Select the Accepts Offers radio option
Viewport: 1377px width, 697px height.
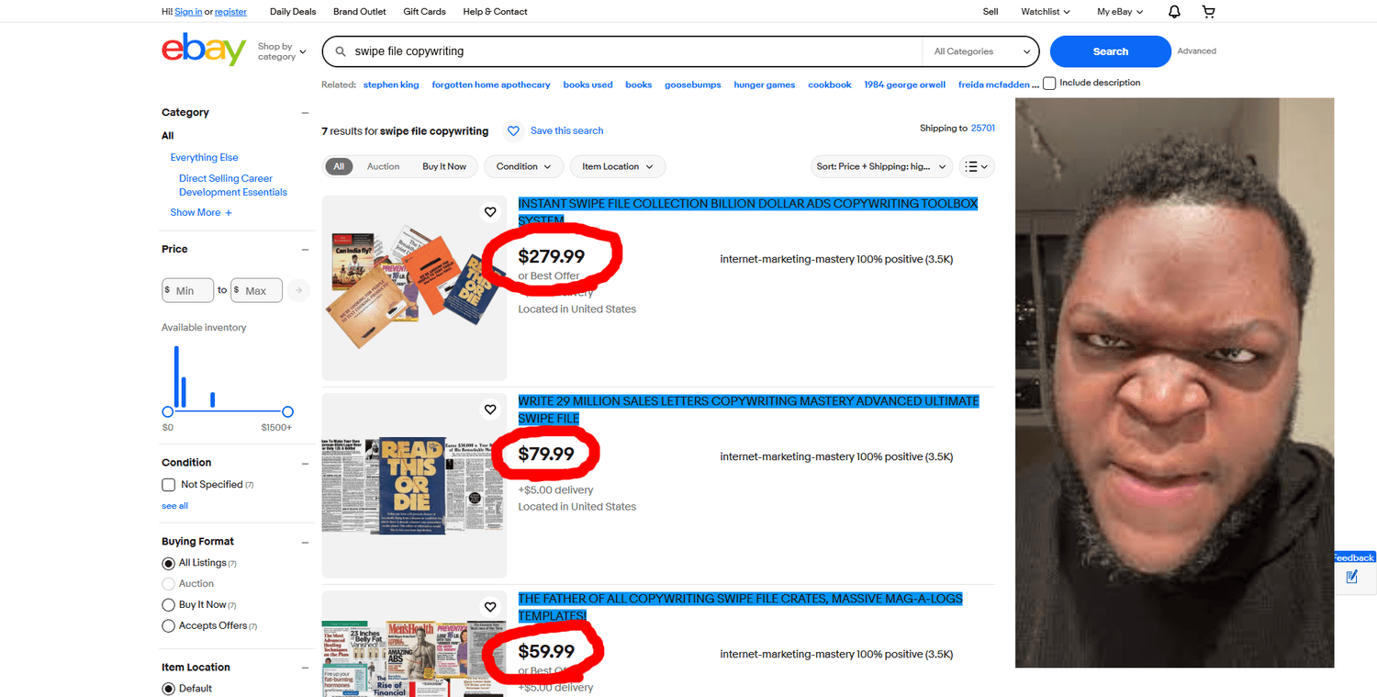point(168,626)
